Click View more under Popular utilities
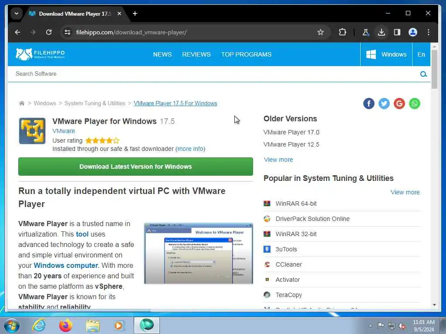The height and width of the screenshot is (334, 446). click(x=405, y=192)
